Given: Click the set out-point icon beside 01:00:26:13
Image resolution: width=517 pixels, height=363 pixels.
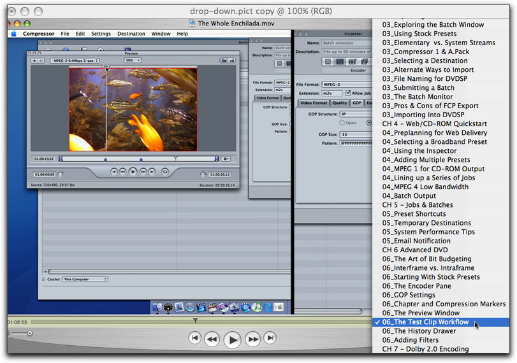Looking at the screenshot, I should (203, 174).
